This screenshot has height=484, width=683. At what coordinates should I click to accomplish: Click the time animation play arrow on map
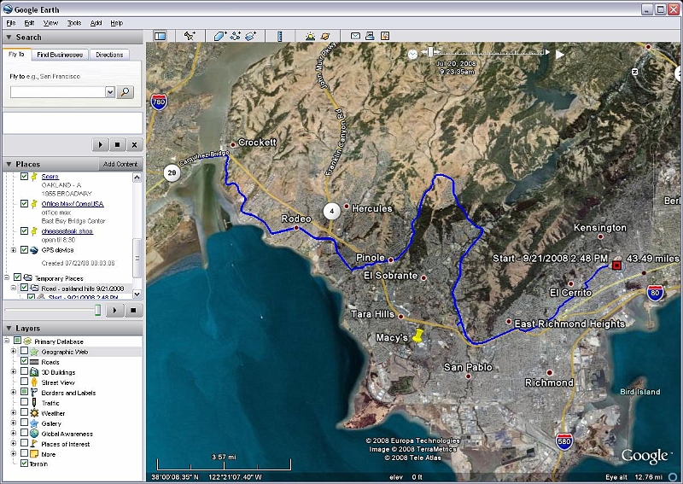pyautogui.click(x=560, y=55)
